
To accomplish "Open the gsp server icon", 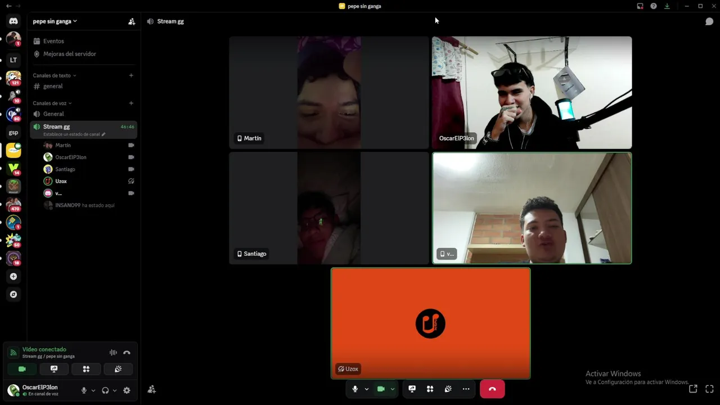I will click(x=13, y=133).
